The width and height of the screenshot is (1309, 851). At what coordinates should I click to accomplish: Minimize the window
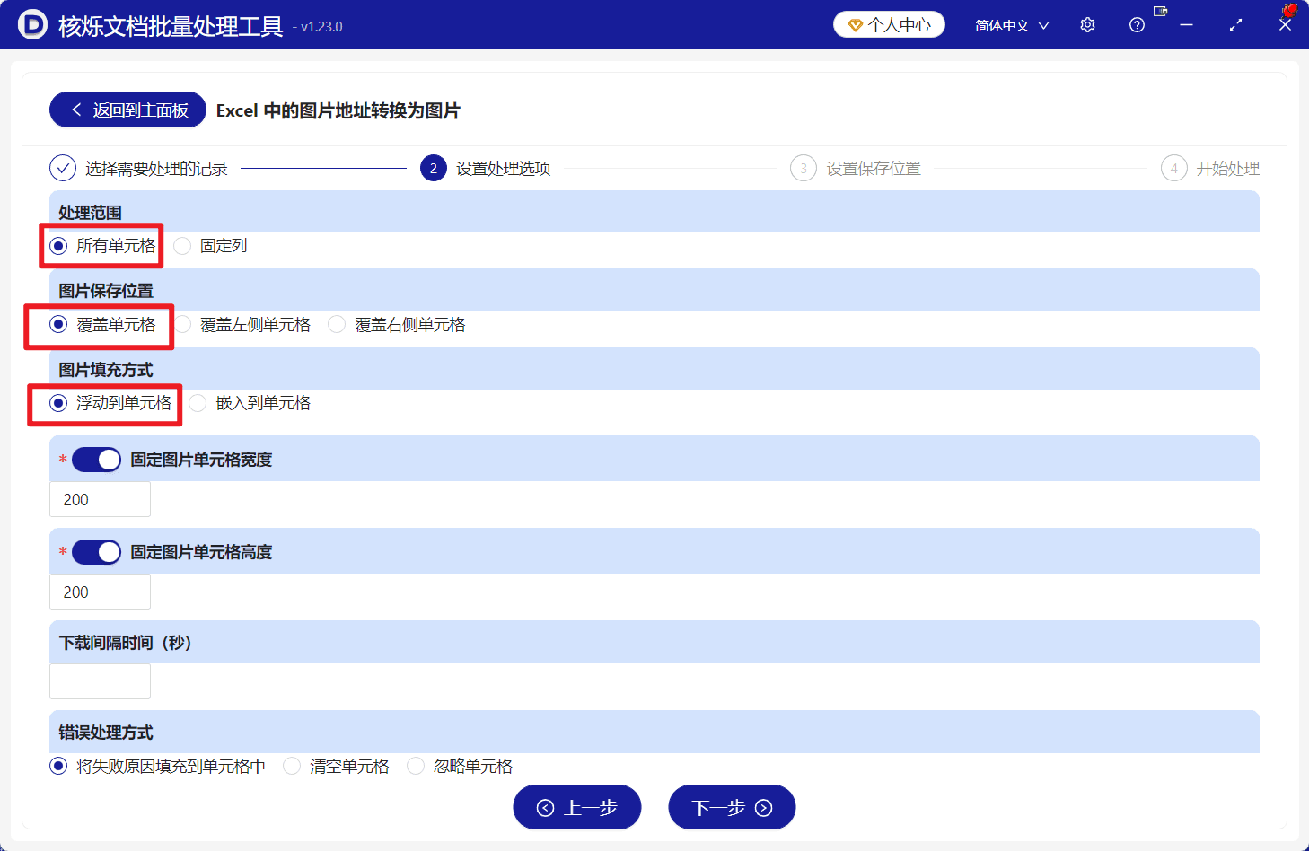1186,25
